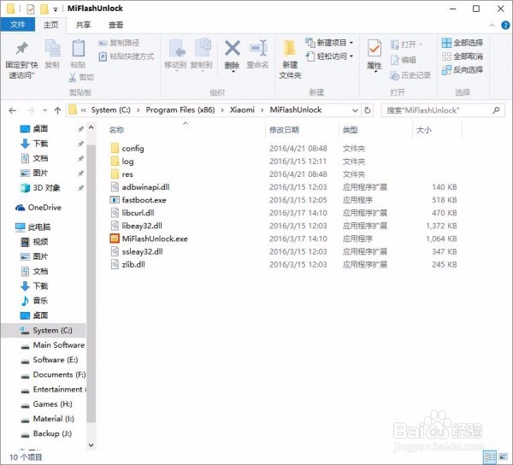513x465 pixels.
Task: Click the Edit (编辑) ribbon button
Action: tap(403, 60)
